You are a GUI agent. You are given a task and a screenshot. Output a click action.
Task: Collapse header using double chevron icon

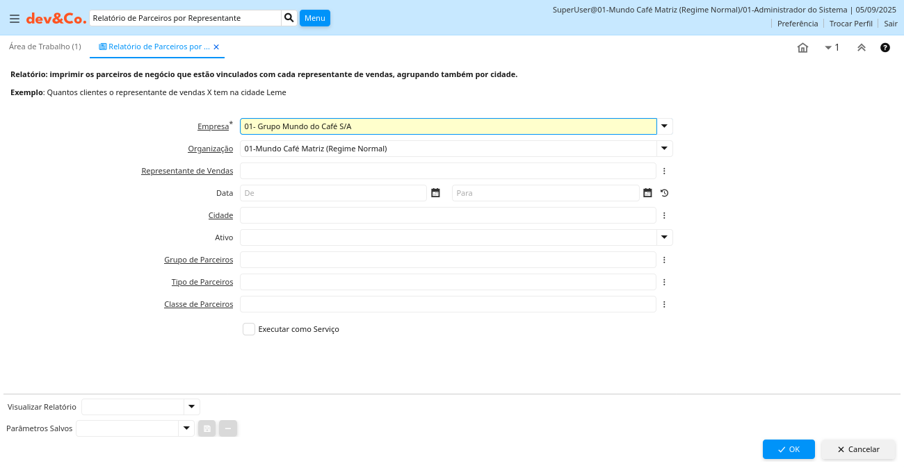[861, 48]
